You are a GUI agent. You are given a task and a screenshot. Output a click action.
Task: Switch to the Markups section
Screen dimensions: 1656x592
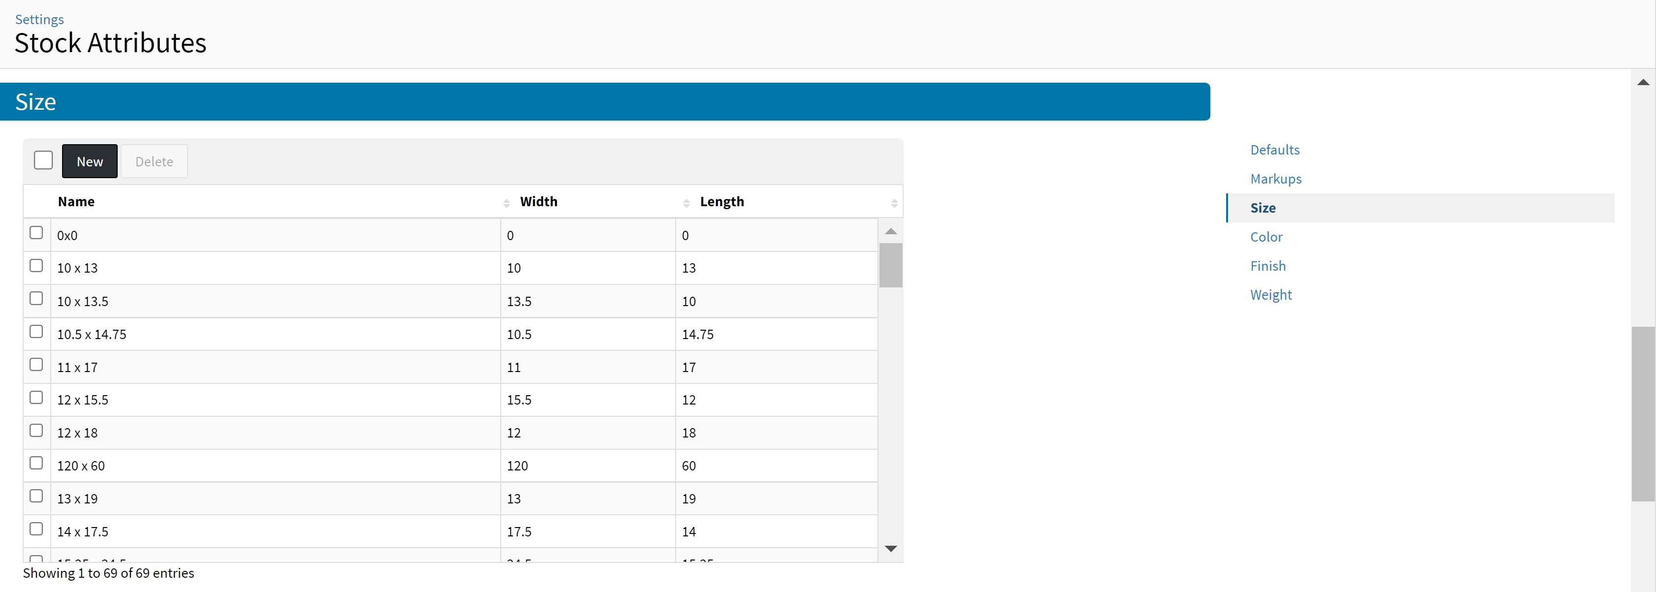[x=1275, y=179]
